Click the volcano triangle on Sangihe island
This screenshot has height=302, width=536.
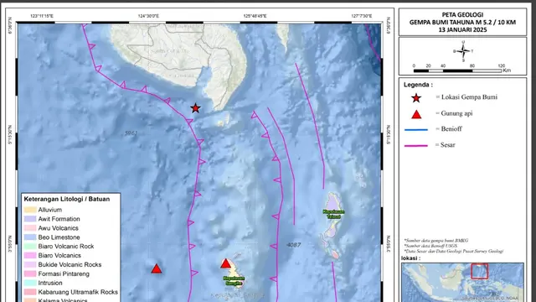click(225, 263)
